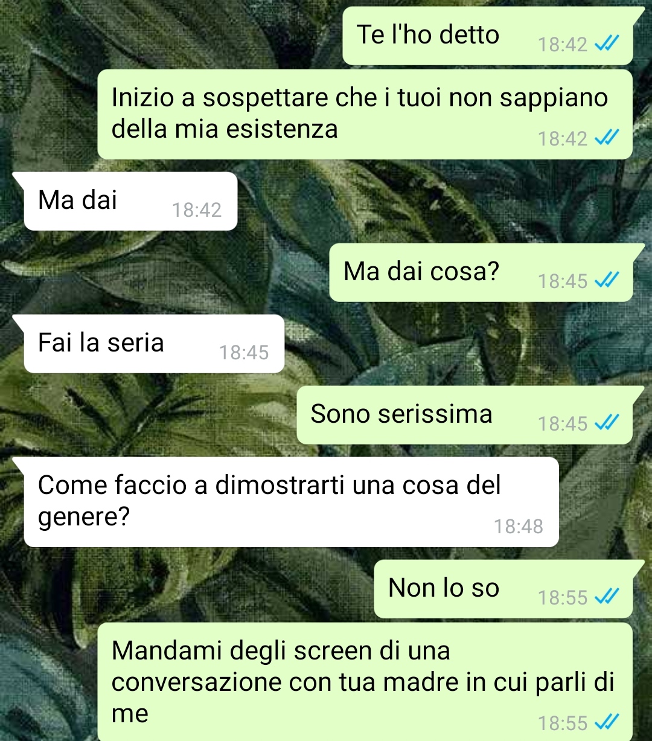
Task: Select the "Inizio a sospettare che i tuoi" message
Action: (365, 114)
